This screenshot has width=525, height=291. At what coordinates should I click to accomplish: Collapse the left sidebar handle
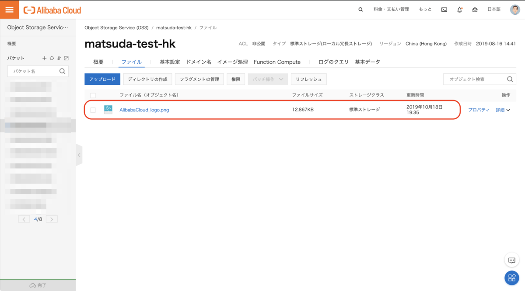(x=79, y=155)
